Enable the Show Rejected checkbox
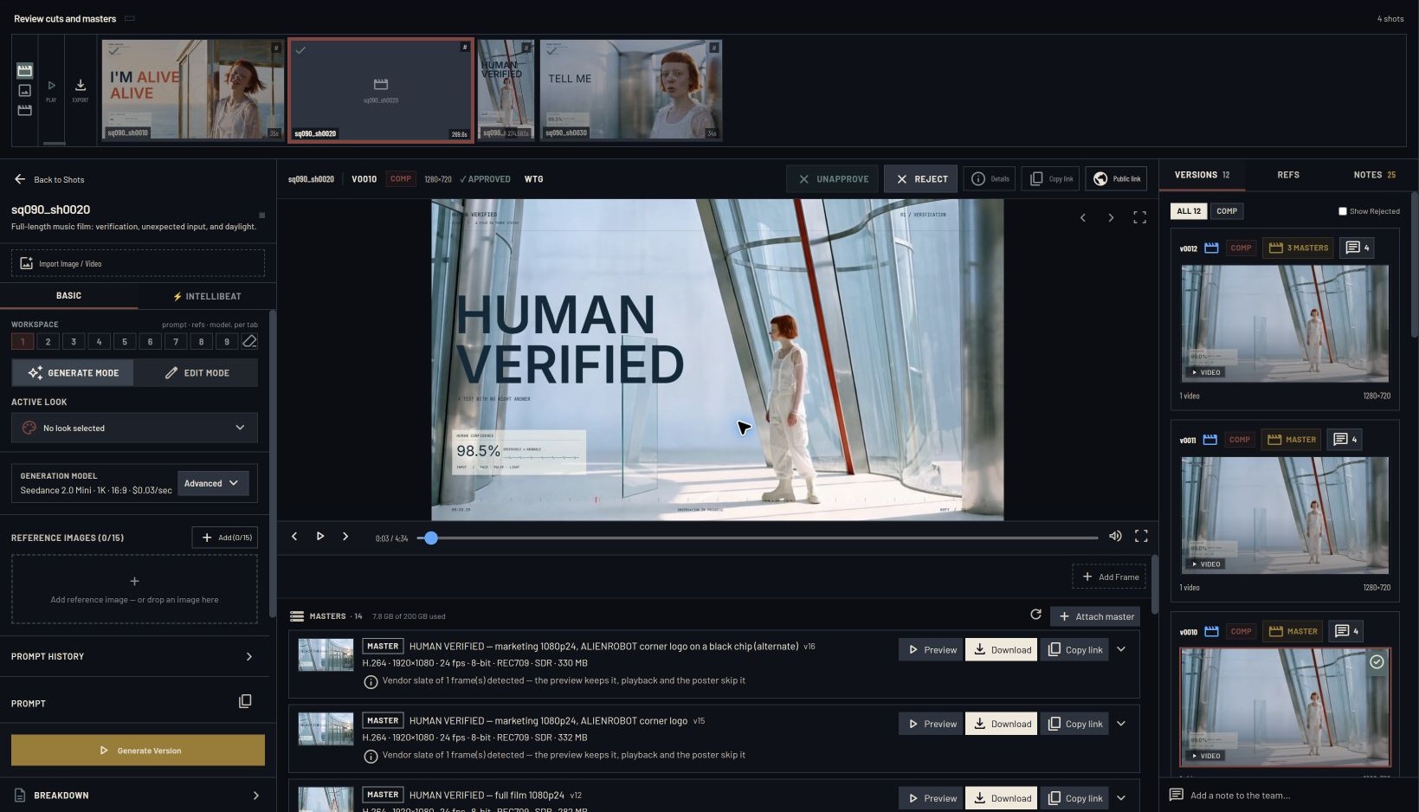The image size is (1419, 812). [x=1343, y=211]
